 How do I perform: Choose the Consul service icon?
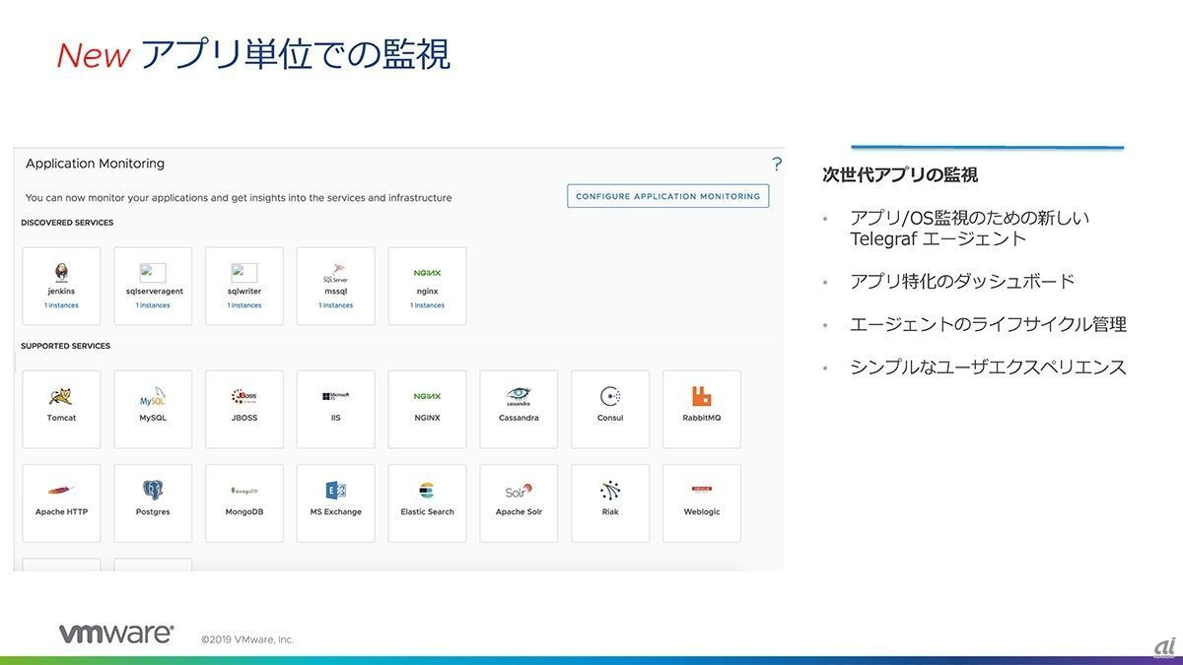click(x=610, y=396)
